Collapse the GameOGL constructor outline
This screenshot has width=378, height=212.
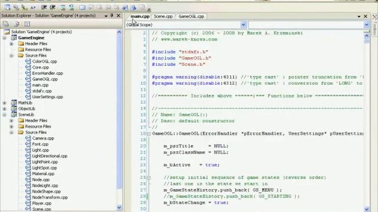(149, 134)
